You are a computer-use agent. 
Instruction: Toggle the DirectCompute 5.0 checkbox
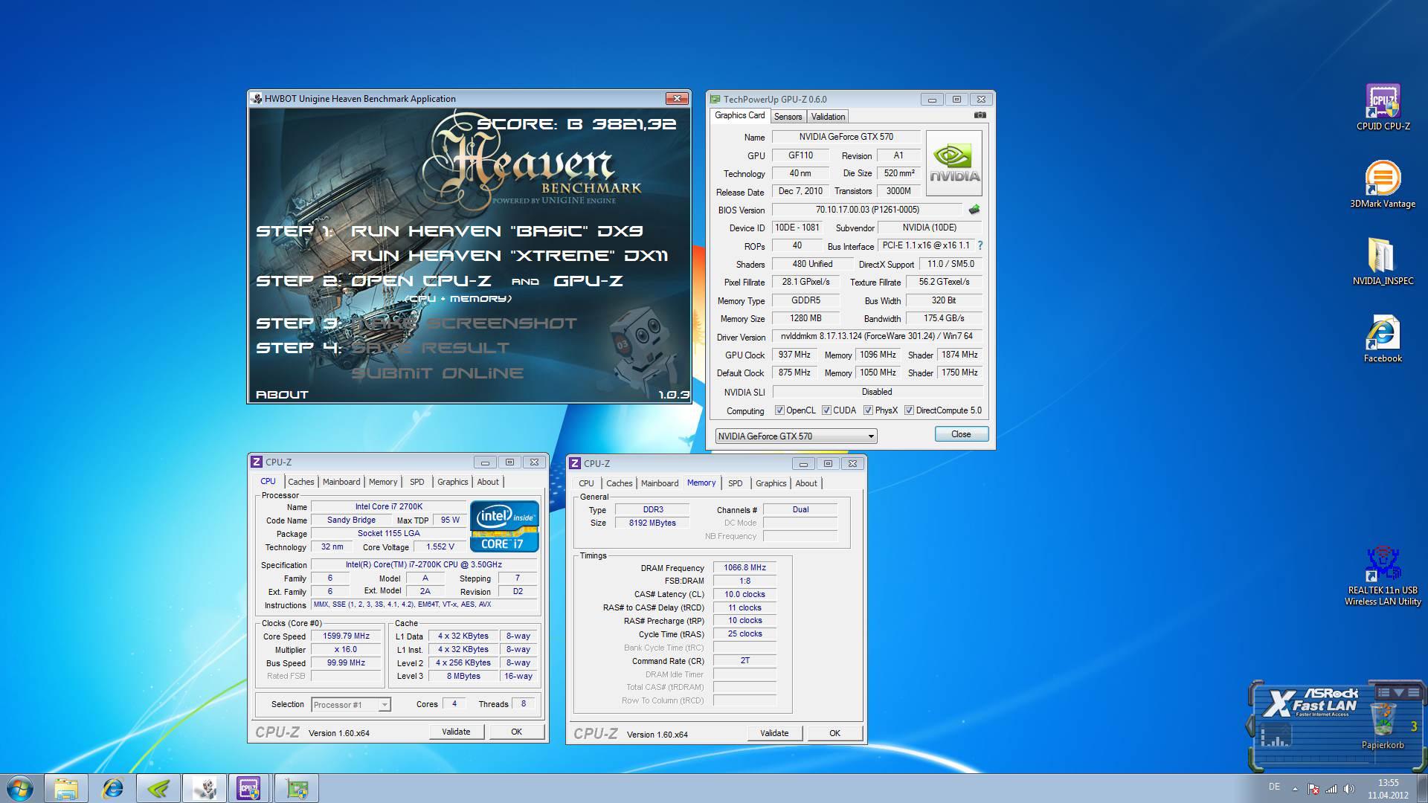tap(909, 410)
